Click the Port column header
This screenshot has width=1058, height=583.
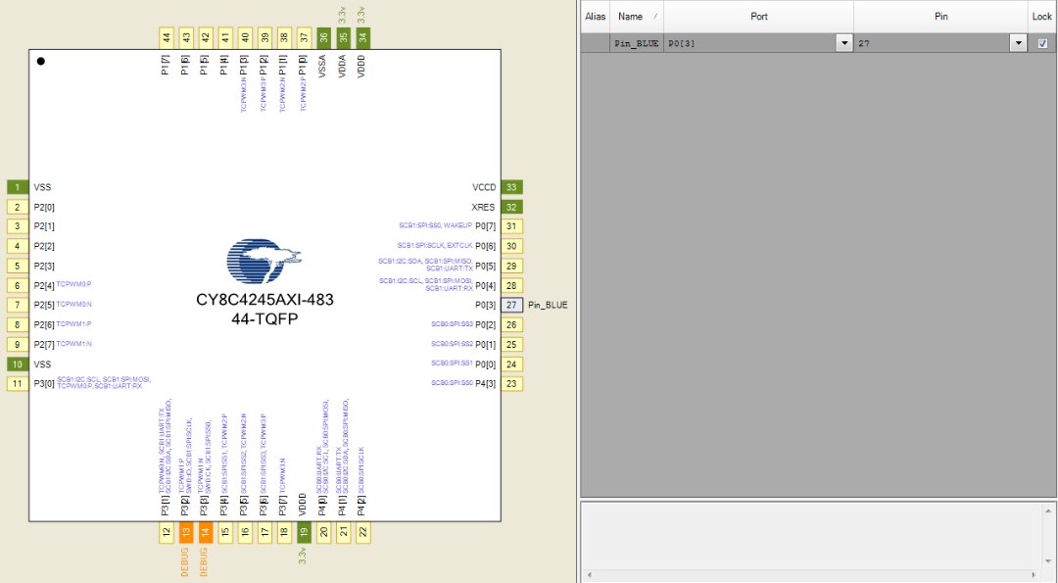coord(758,17)
